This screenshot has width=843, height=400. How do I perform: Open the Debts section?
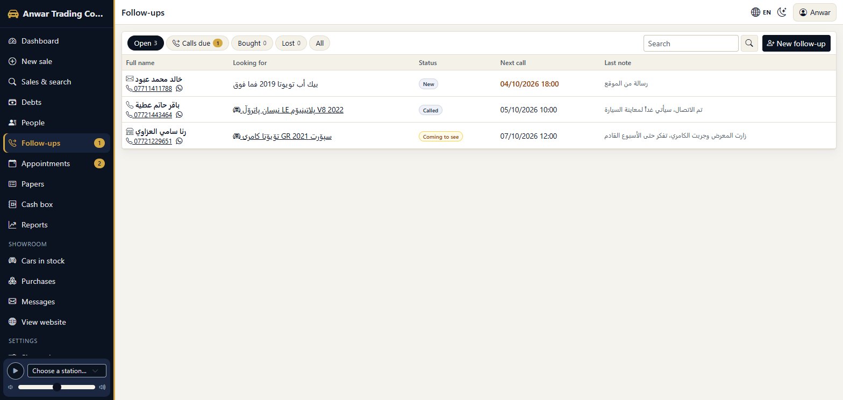pyautogui.click(x=57, y=102)
